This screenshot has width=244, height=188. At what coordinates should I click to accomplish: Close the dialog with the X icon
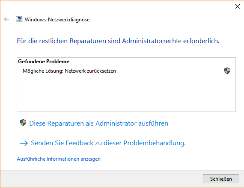(238, 6)
